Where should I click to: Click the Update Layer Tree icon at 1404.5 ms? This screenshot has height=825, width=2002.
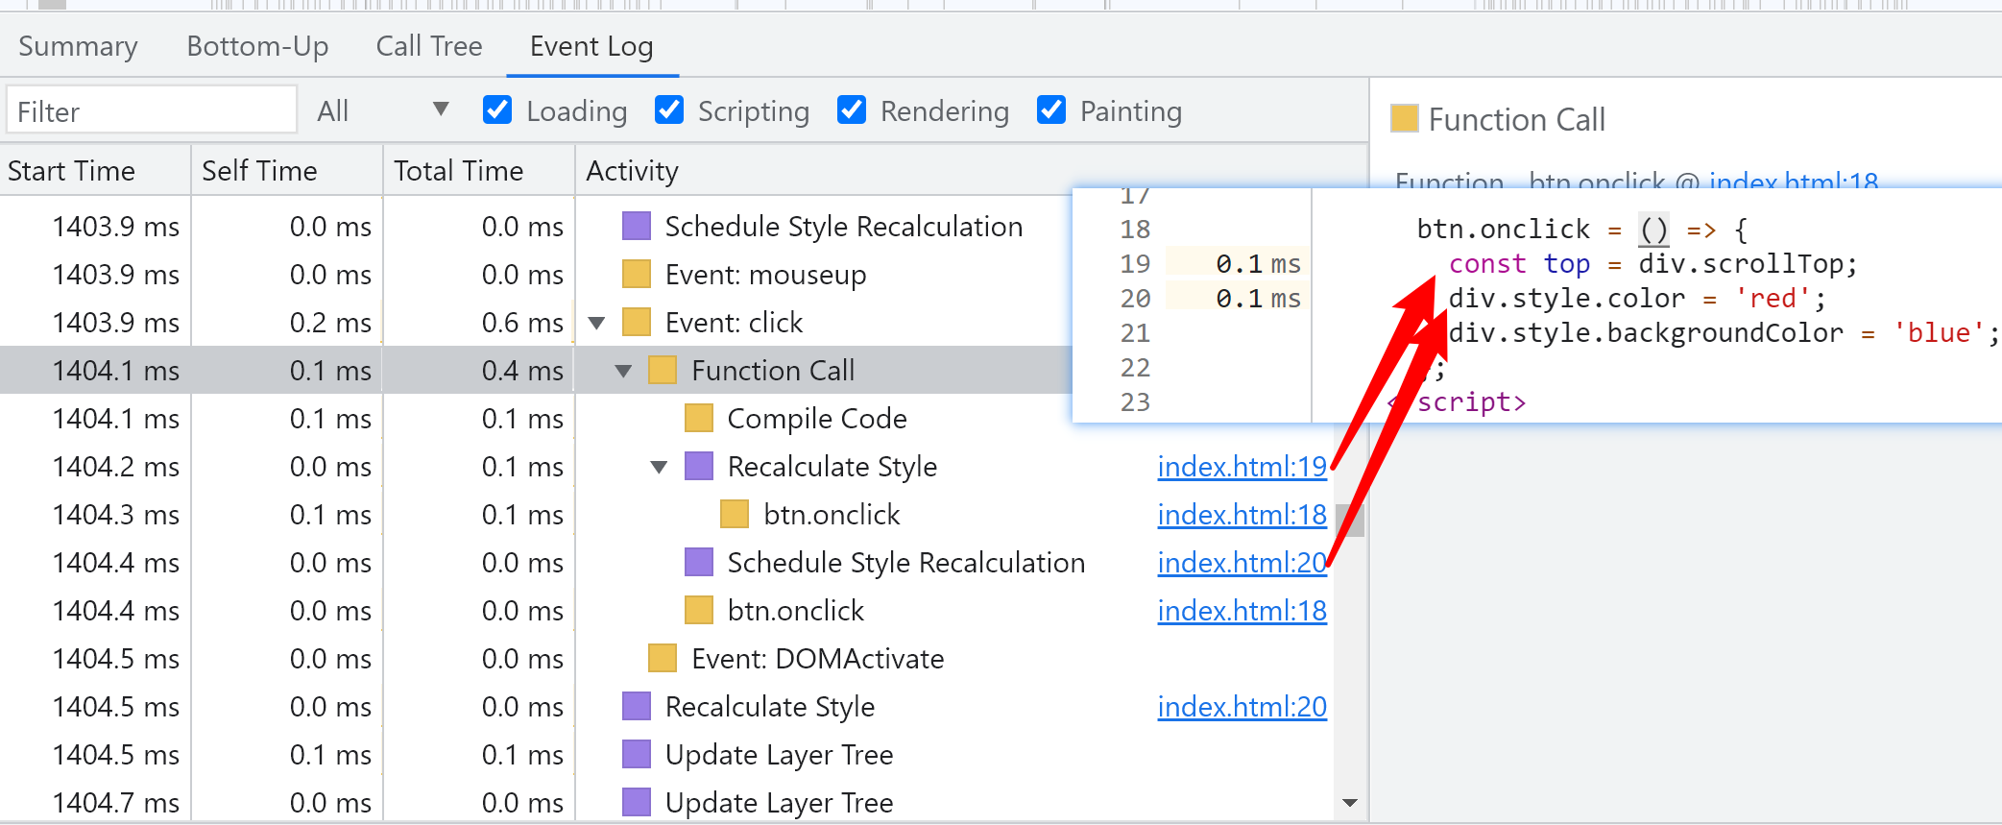coord(637,755)
